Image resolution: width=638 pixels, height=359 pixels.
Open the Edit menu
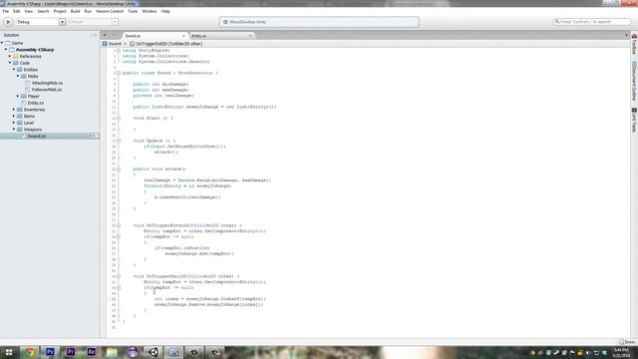click(x=17, y=11)
